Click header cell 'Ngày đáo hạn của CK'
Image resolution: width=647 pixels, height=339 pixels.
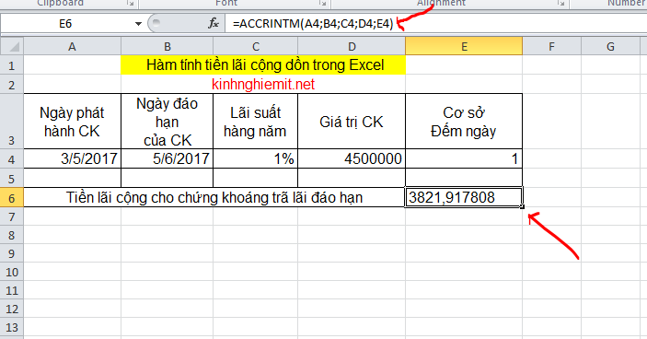pyautogui.click(x=168, y=122)
